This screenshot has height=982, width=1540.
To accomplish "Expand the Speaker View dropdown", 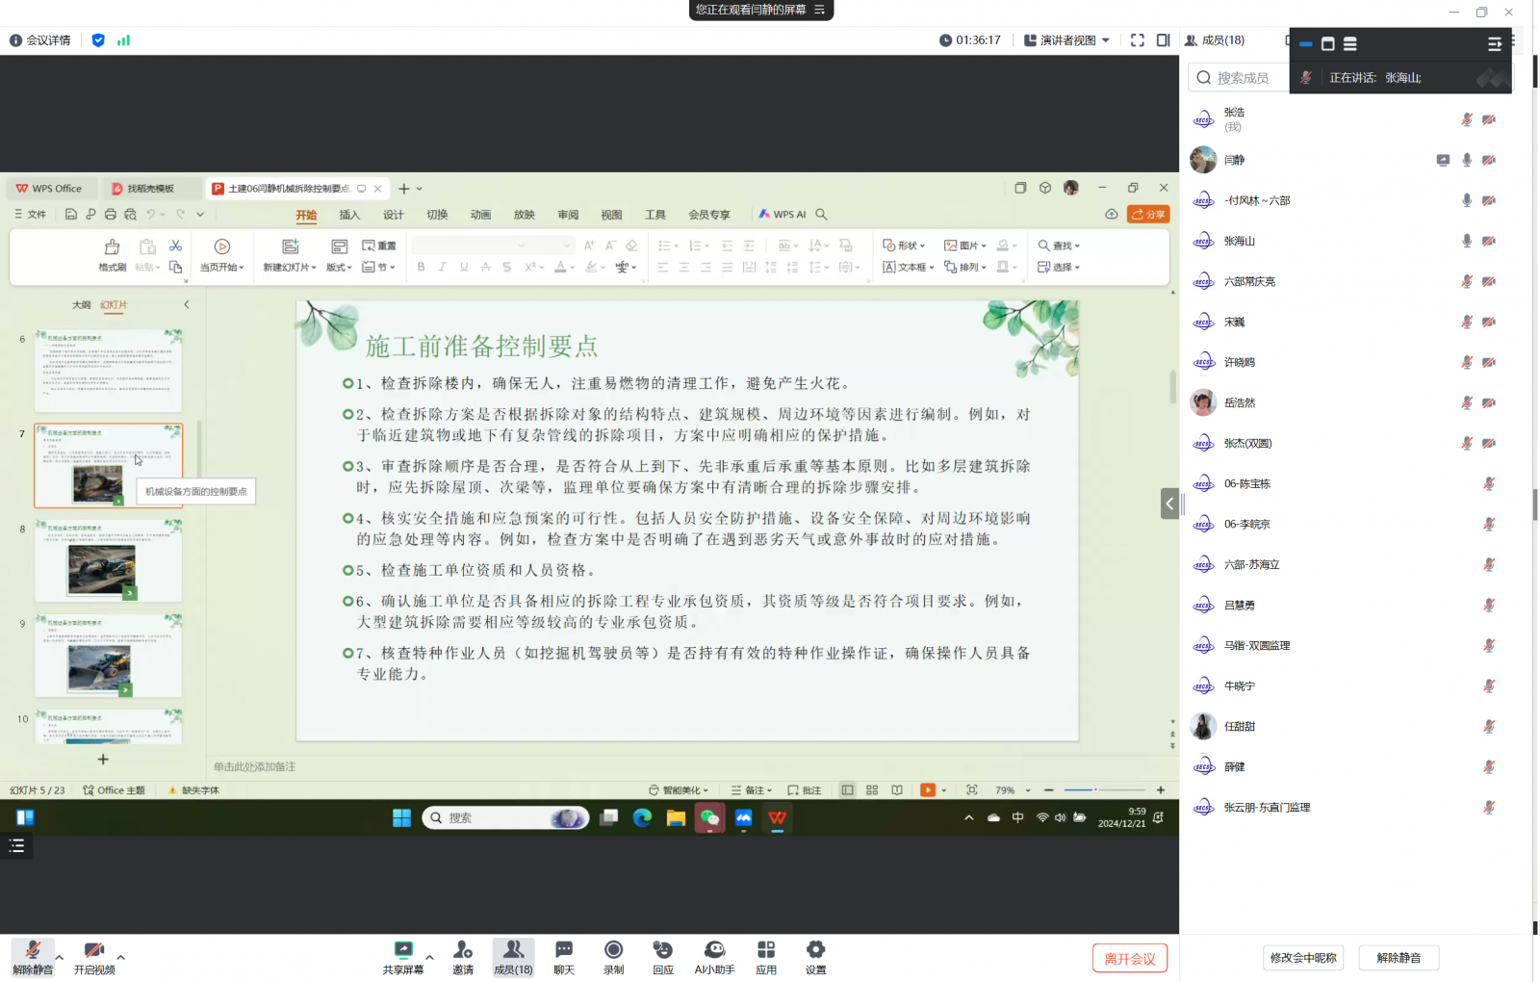I will click(1066, 40).
